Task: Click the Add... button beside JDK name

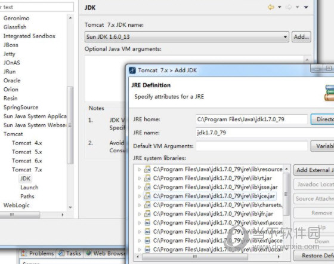Action: pyautogui.click(x=301, y=36)
